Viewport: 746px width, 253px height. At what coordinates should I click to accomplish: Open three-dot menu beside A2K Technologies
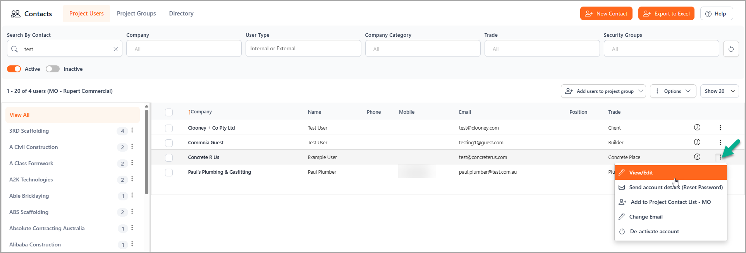(132, 179)
